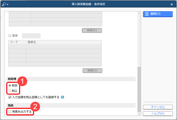Toggle the 事業 checkbox
The width and height of the screenshot is (177, 120).
click(10, 36)
